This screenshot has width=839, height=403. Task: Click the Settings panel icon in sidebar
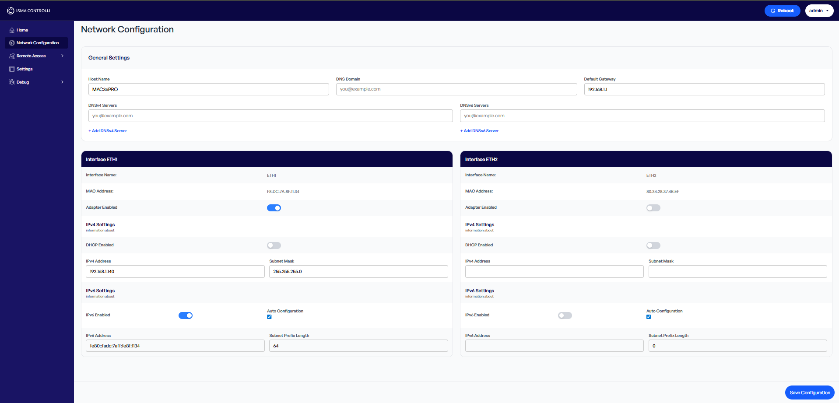(12, 69)
